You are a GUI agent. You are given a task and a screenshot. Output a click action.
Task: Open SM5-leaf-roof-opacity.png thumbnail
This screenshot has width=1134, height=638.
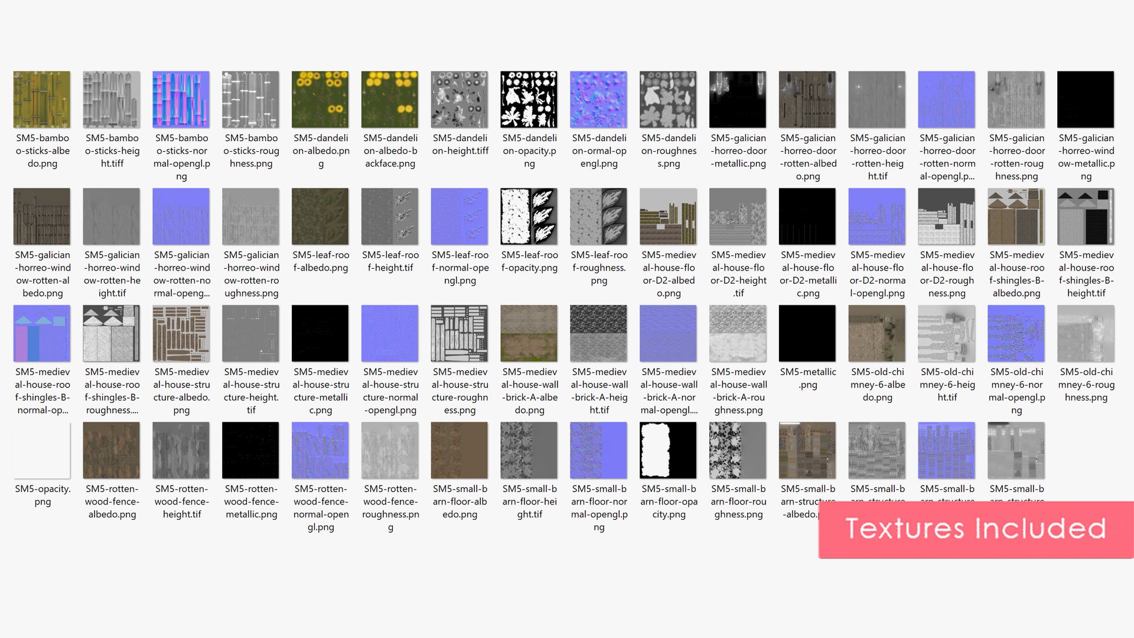529,216
